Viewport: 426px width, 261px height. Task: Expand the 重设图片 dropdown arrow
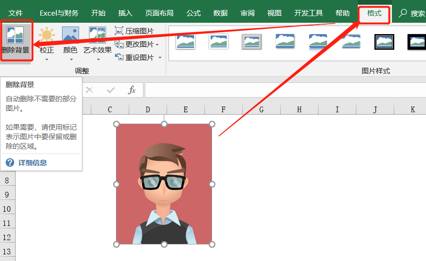160,58
